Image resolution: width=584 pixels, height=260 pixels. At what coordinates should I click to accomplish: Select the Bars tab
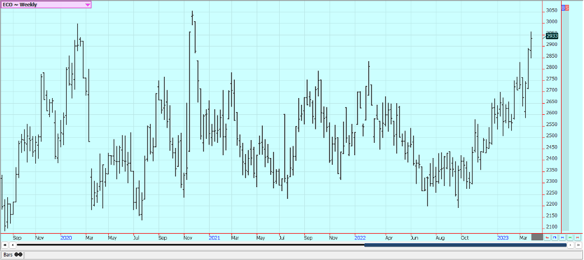coord(12,254)
